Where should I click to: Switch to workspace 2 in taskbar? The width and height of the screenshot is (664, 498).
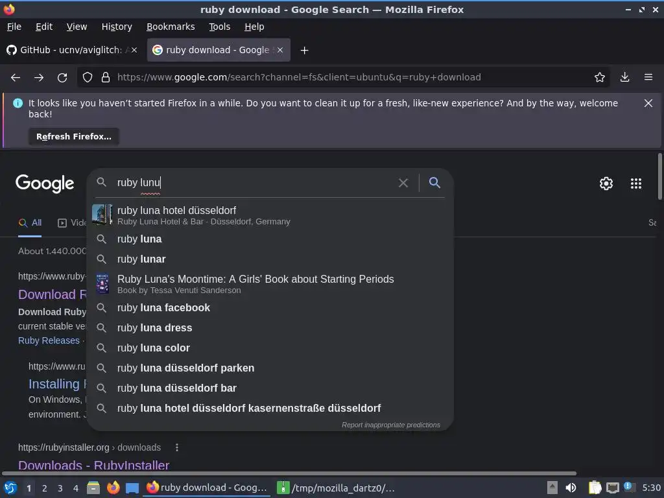tap(45, 488)
